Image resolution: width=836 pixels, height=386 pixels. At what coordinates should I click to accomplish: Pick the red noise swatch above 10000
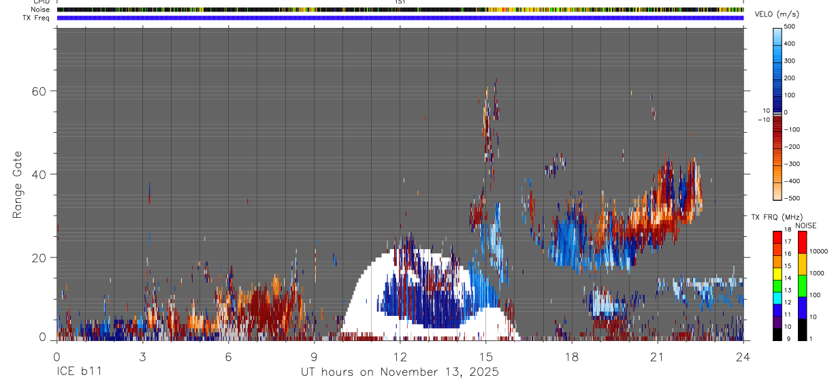pos(802,242)
